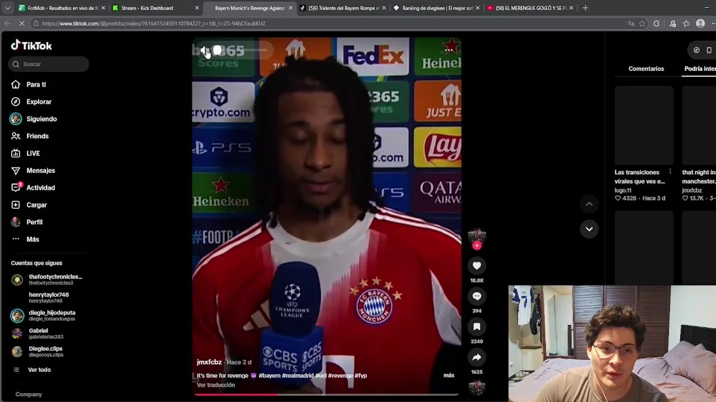
Task: Click the #realmadrid hashtag in the caption
Action: pyautogui.click(x=298, y=376)
